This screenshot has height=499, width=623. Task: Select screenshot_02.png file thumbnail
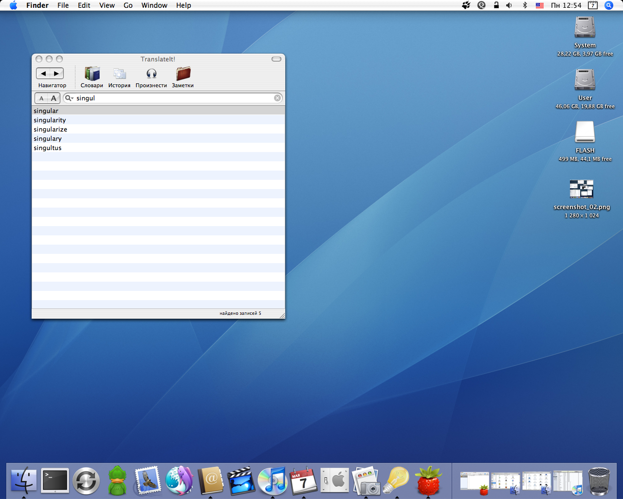[582, 189]
